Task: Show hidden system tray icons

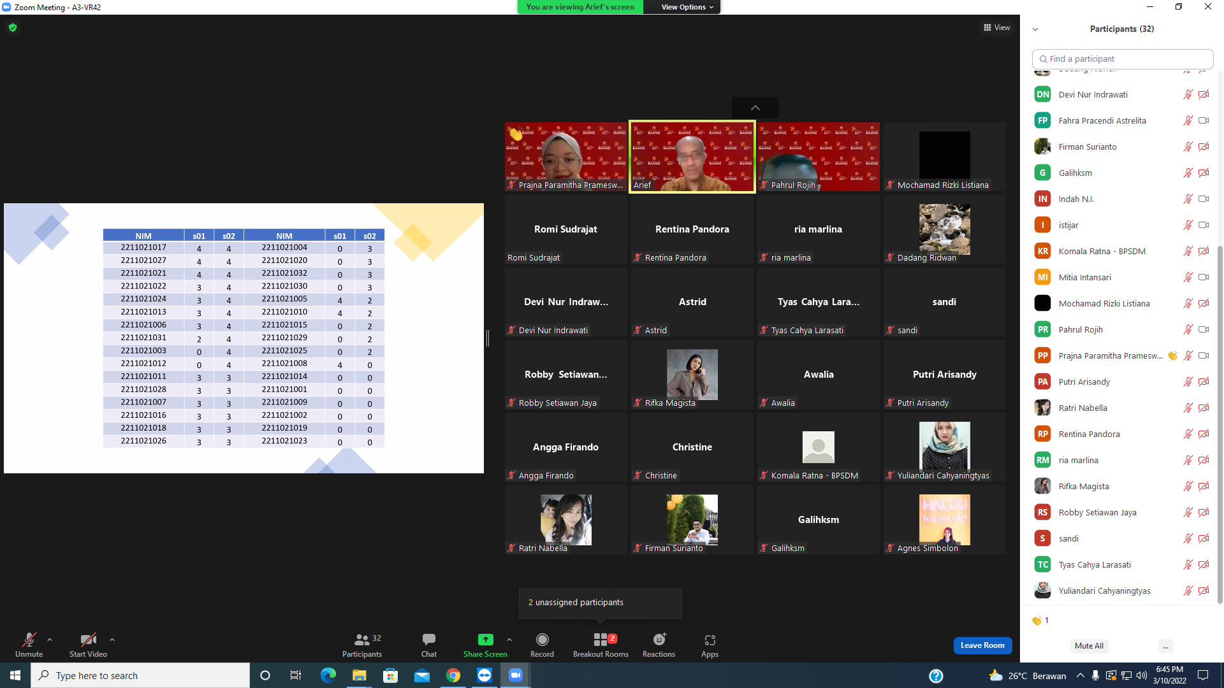Action: click(1080, 675)
